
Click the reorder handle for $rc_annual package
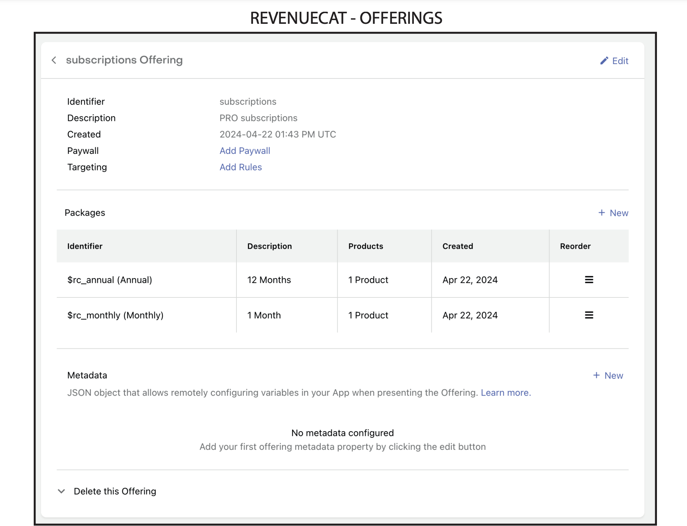point(589,280)
